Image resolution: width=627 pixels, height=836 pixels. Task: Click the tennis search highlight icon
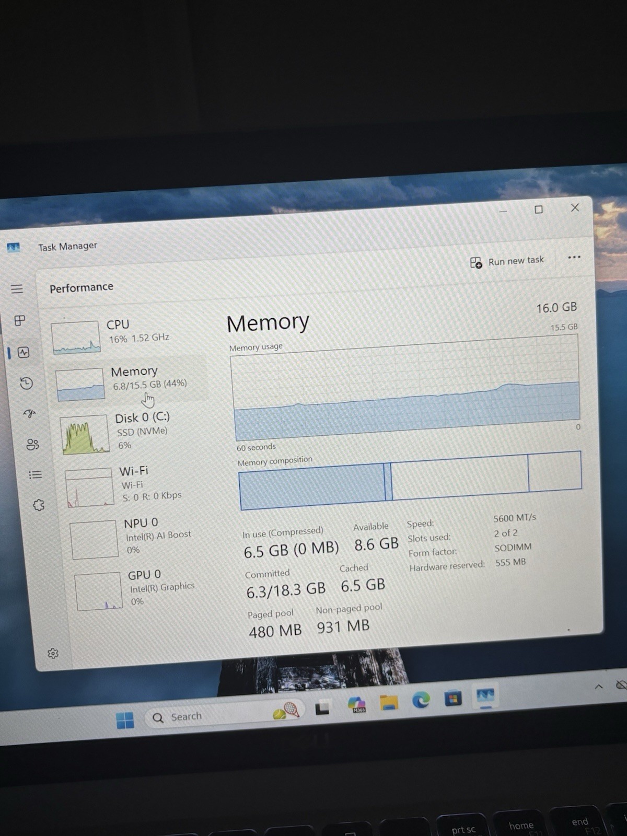(286, 710)
